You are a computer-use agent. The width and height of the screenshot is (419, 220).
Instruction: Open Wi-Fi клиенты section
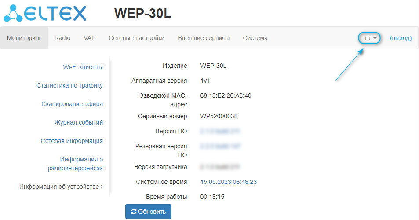point(83,67)
